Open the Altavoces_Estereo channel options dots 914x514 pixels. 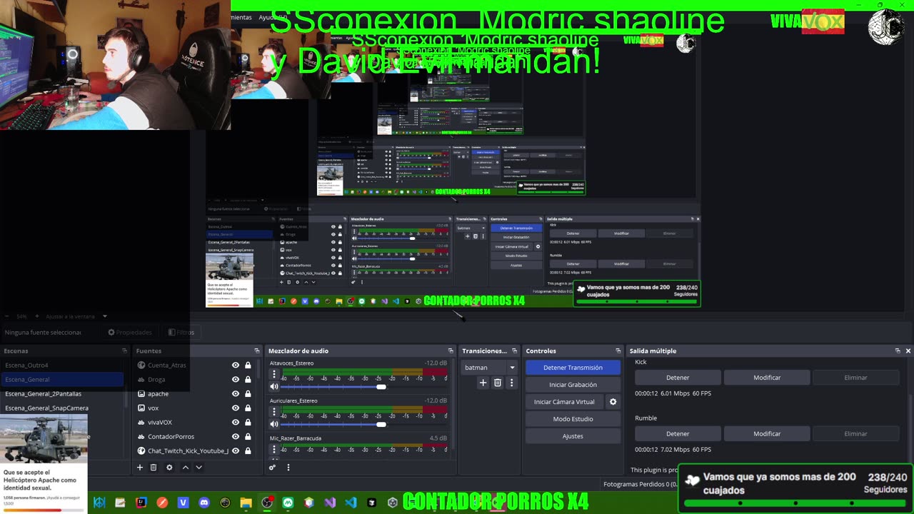click(274, 374)
